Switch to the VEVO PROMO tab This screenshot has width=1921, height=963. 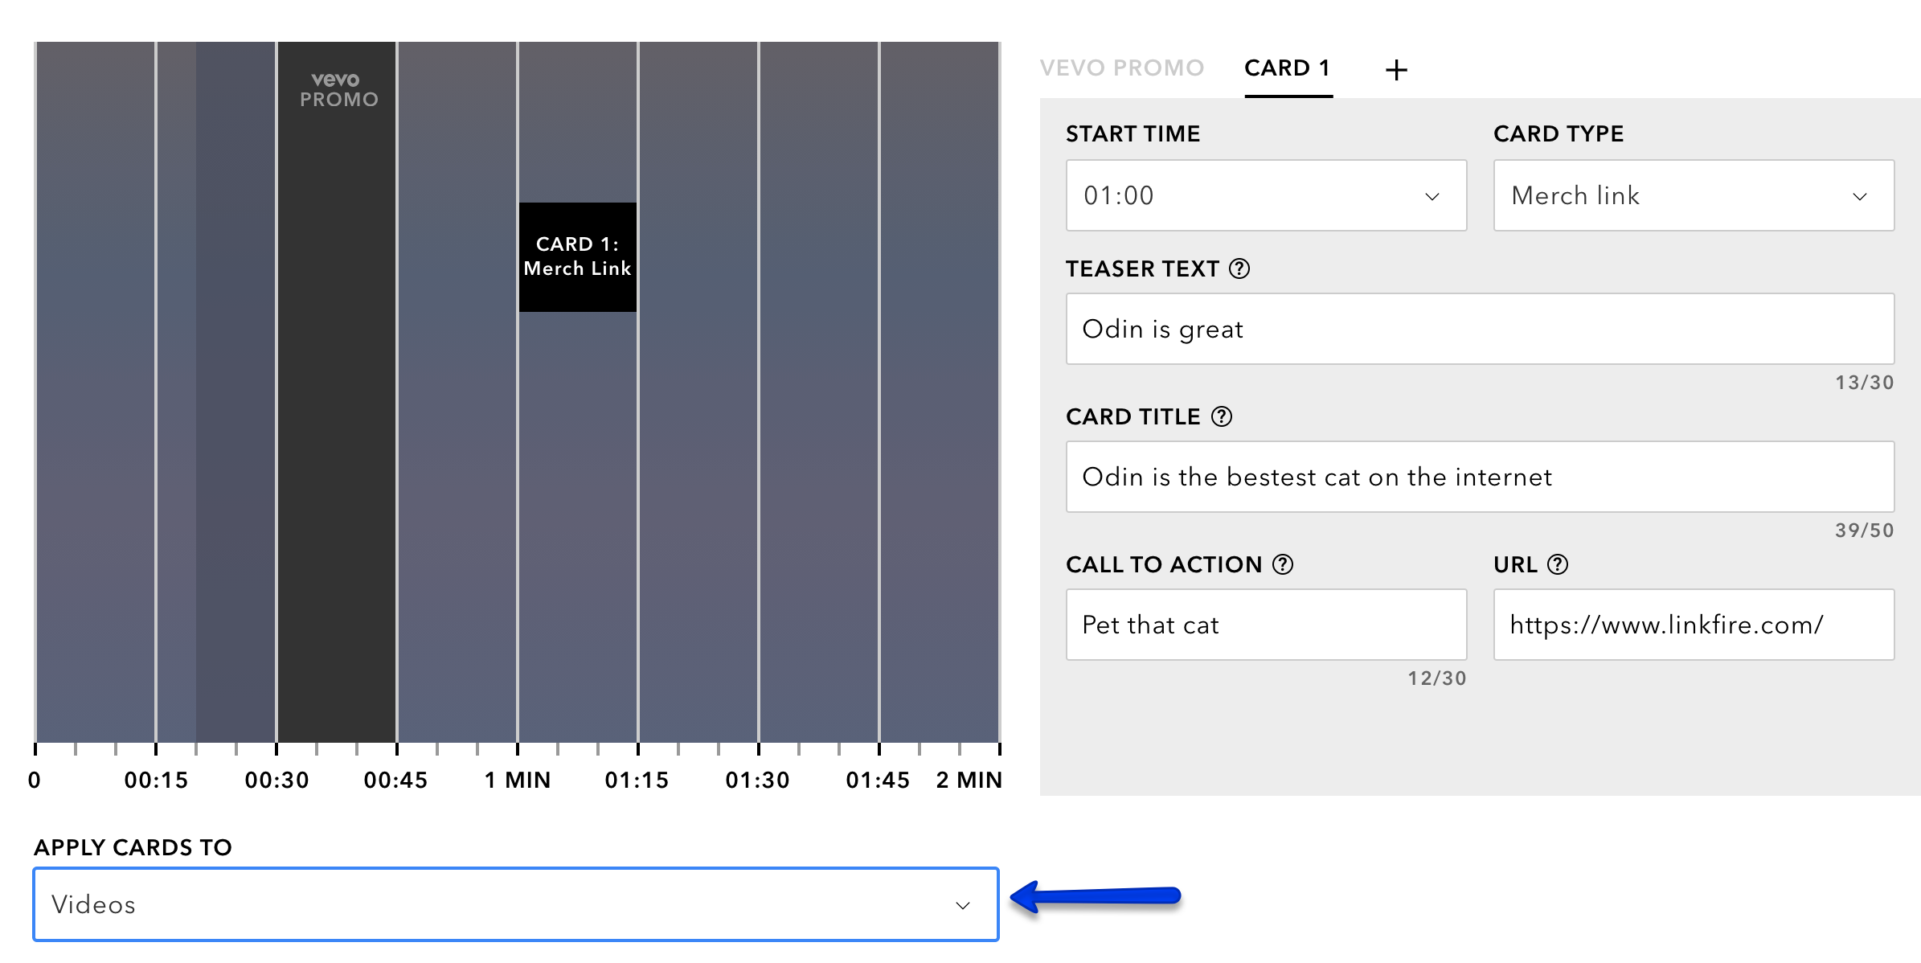click(1122, 68)
